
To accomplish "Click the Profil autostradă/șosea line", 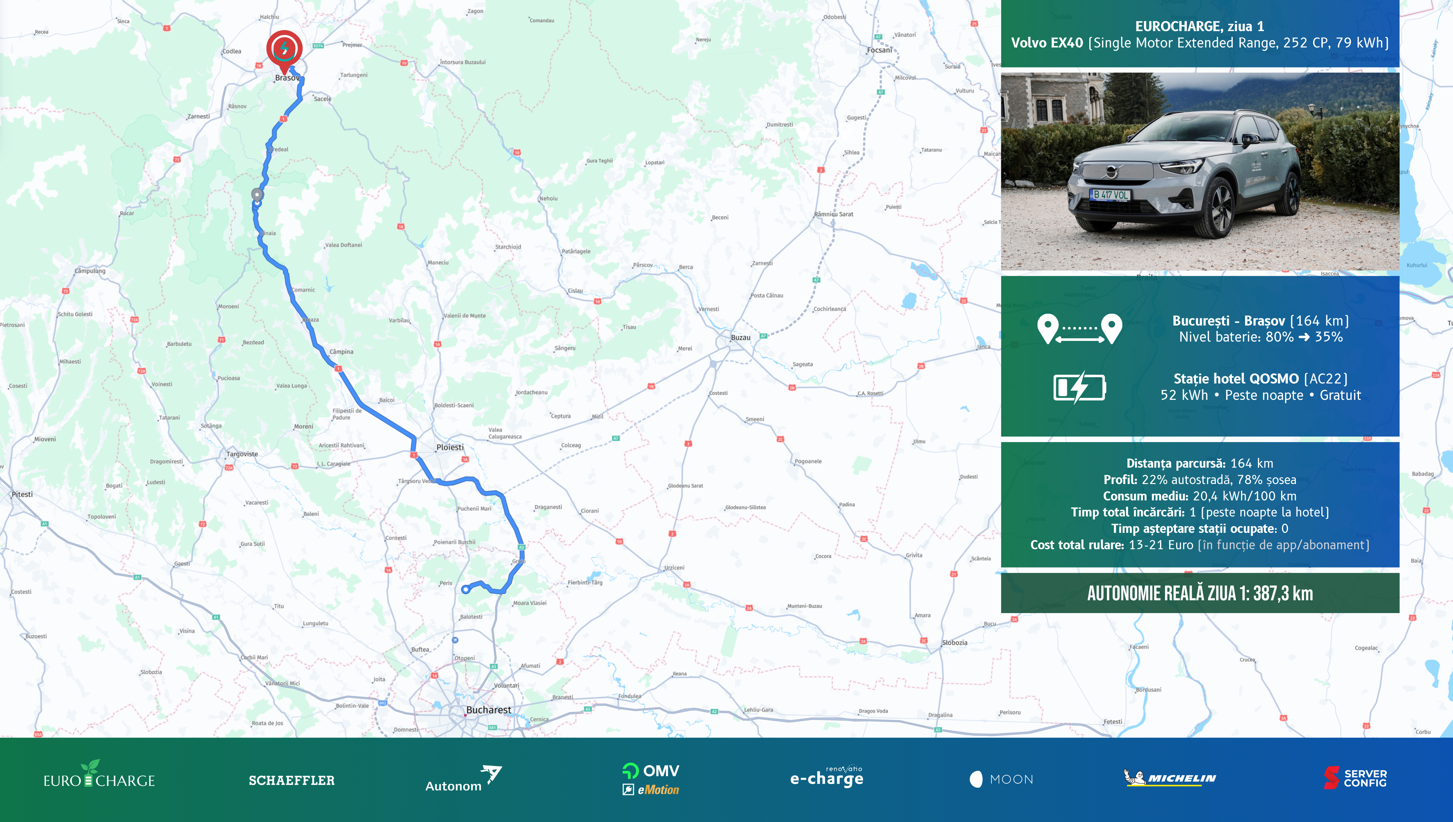I will [1200, 480].
